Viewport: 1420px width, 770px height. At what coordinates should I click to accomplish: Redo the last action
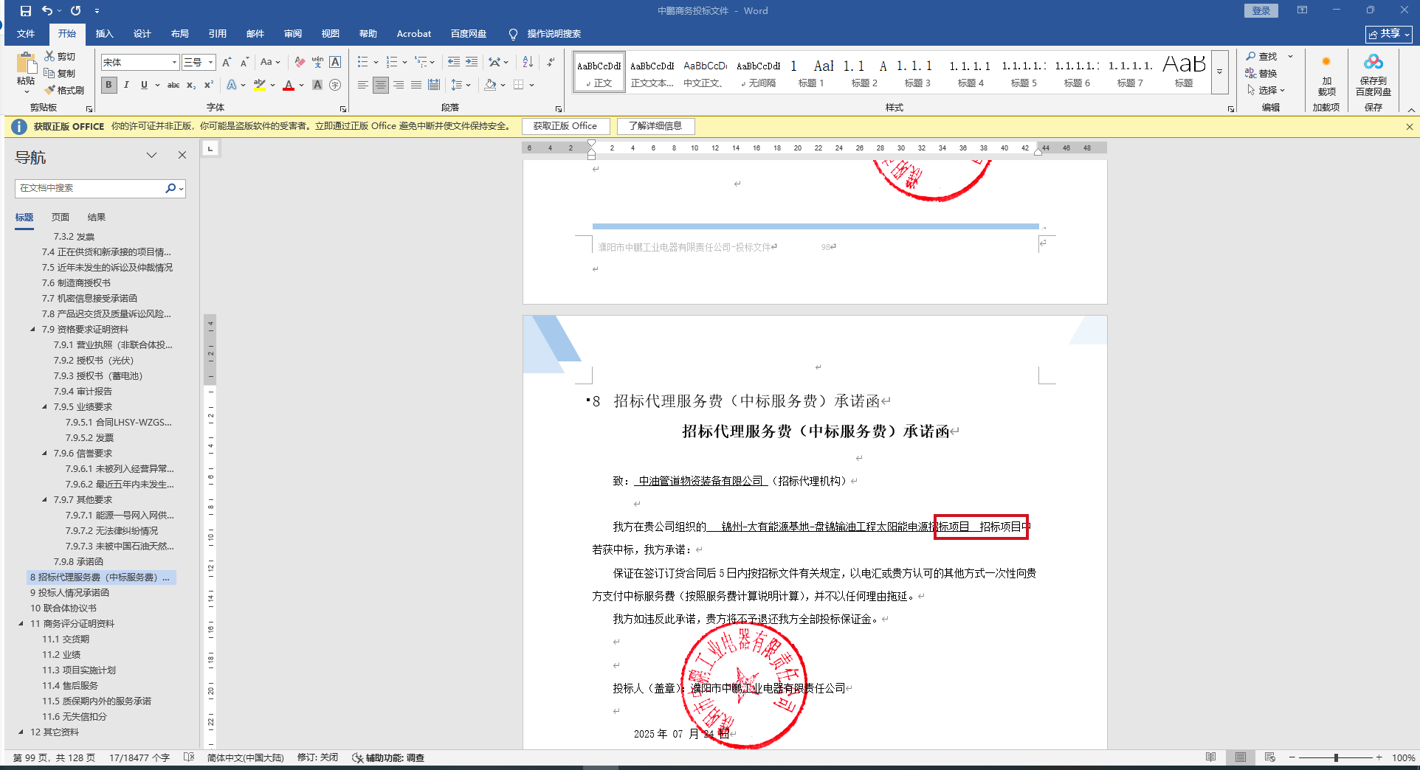click(x=75, y=11)
